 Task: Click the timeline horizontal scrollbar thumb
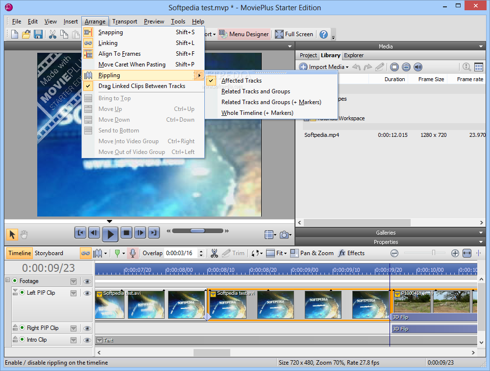[212, 352]
